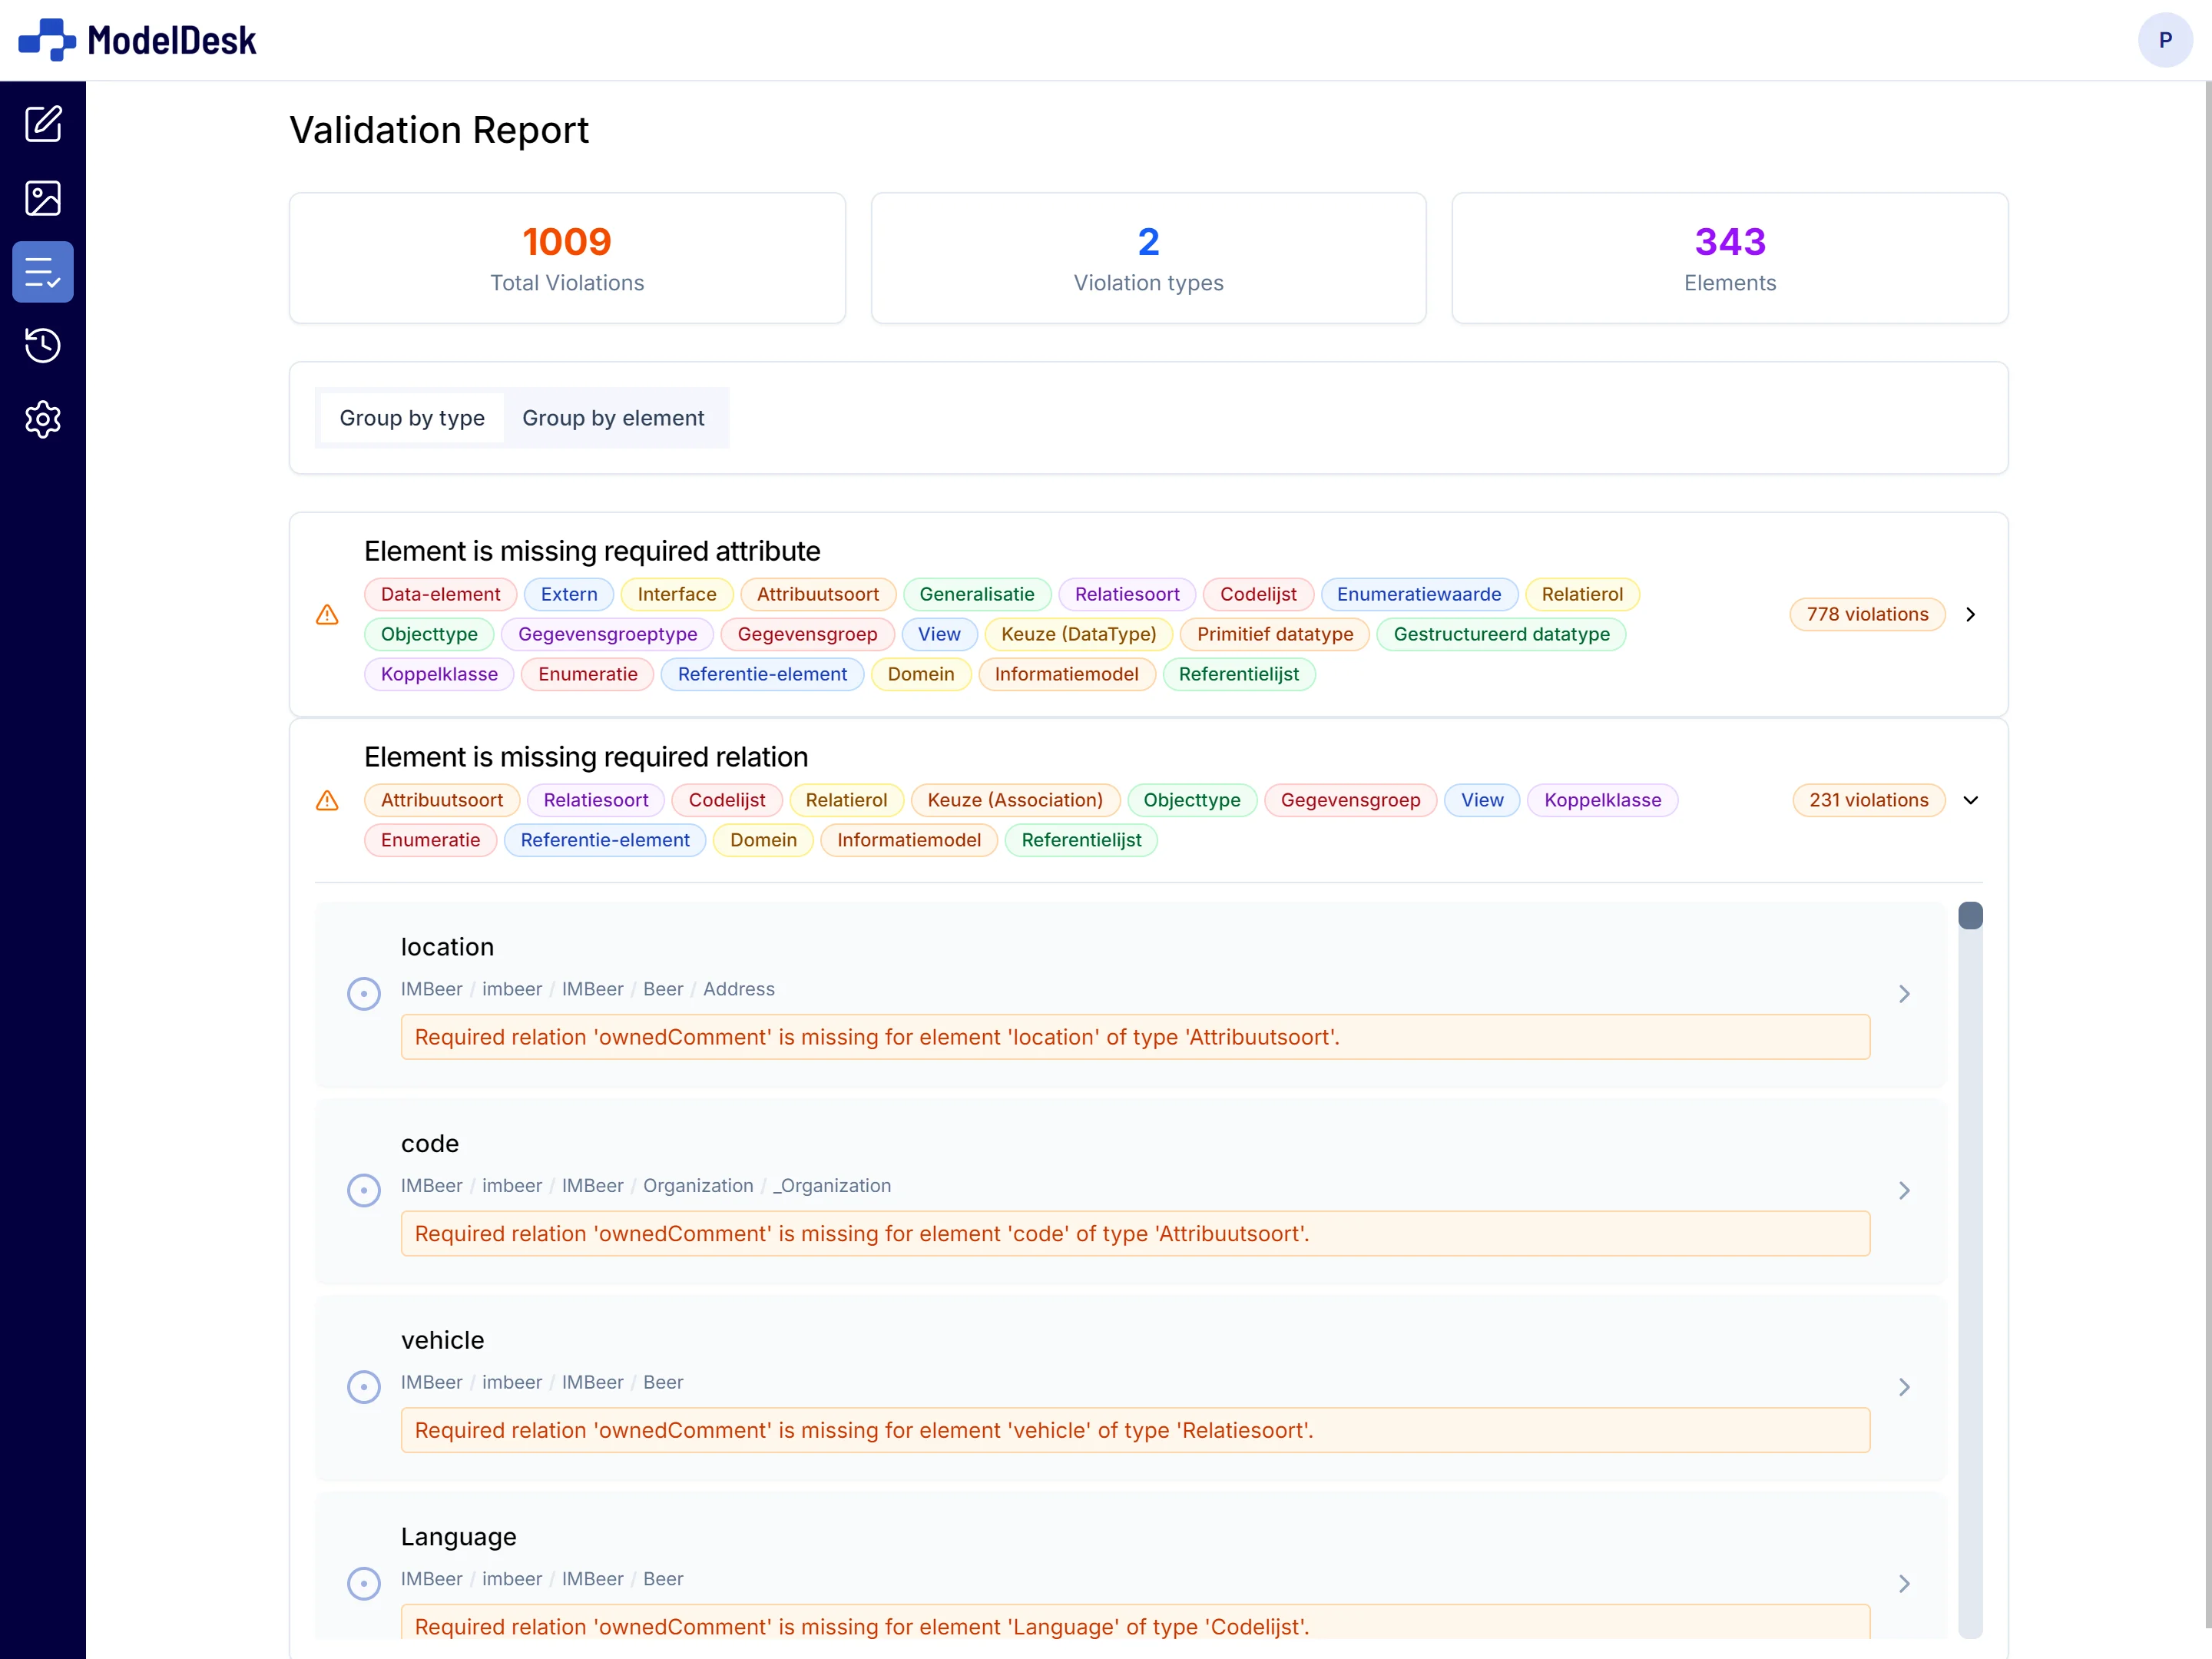
Task: Open settings with the gear icon
Action: (x=43, y=419)
